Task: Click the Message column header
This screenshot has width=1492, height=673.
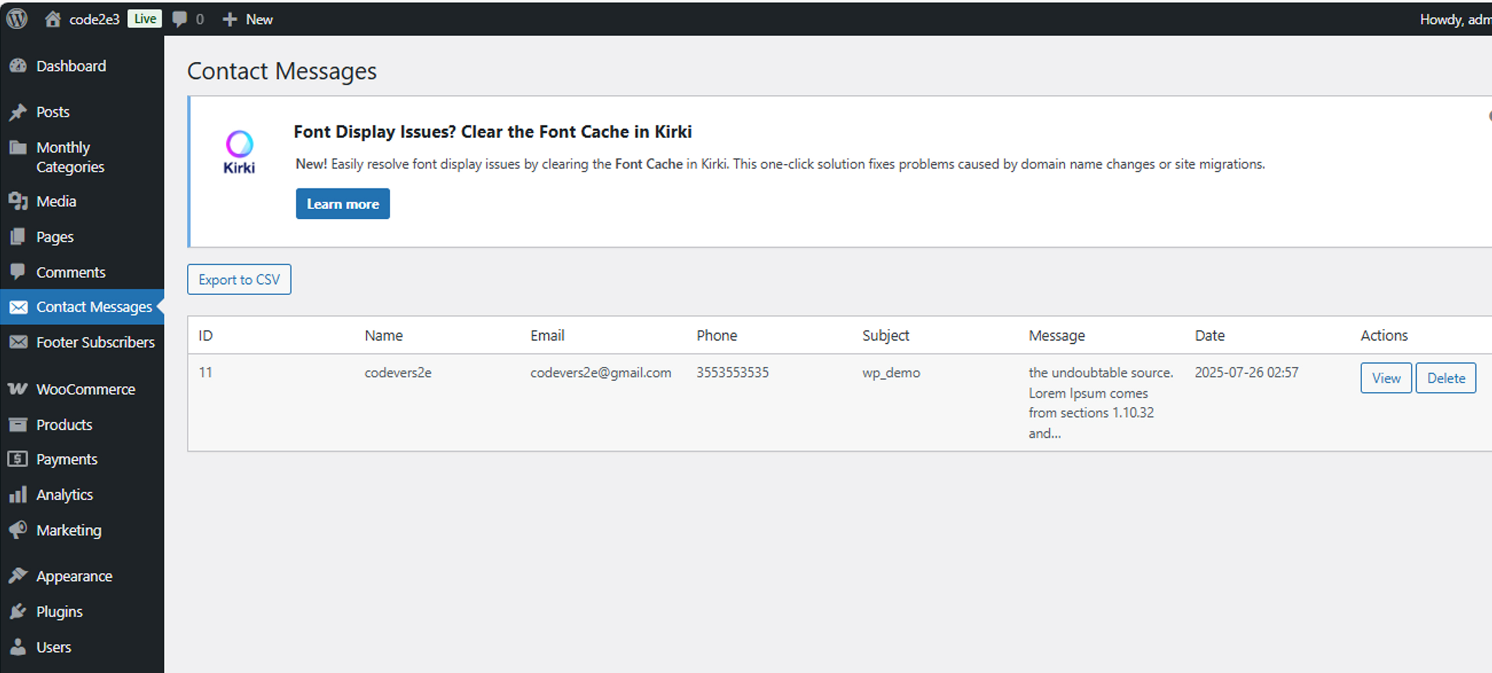Action: [1056, 335]
